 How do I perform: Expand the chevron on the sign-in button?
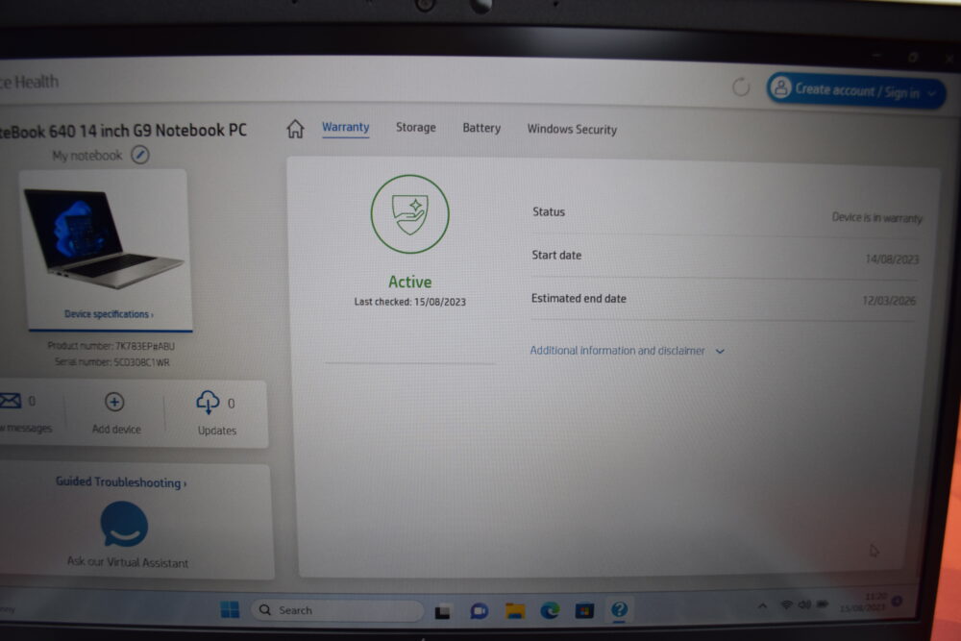[x=931, y=94]
